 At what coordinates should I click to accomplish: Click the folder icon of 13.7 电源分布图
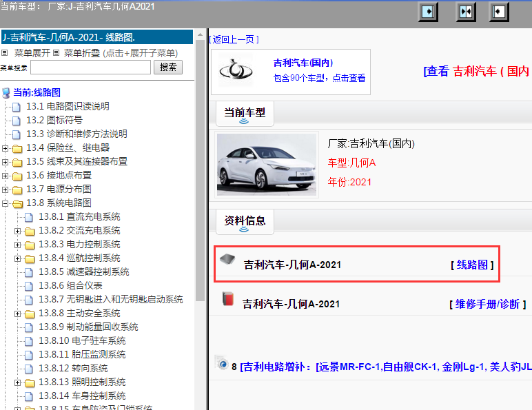click(x=17, y=190)
